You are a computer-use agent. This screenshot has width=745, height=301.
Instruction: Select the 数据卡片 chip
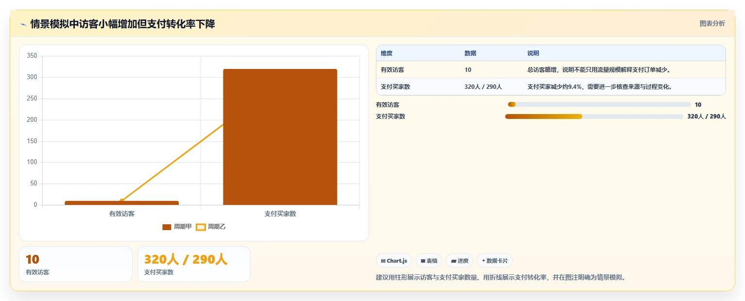495,261
